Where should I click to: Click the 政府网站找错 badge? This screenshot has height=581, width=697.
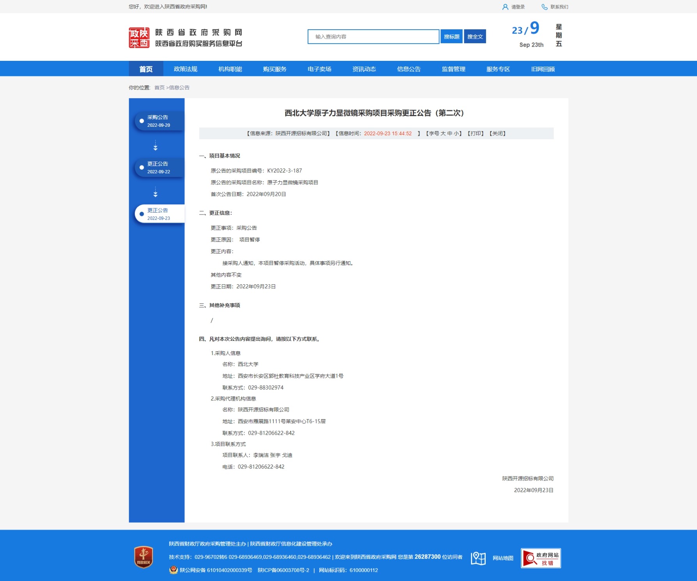click(x=541, y=558)
